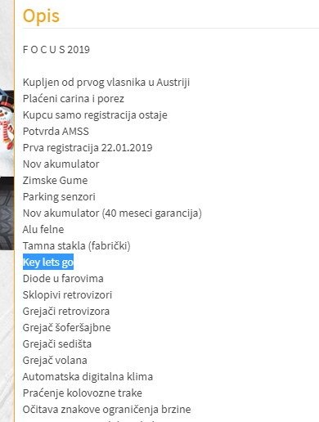
Task: Click the line Kupljen od prvog vlasnika u Austriji
Action: pos(106,83)
